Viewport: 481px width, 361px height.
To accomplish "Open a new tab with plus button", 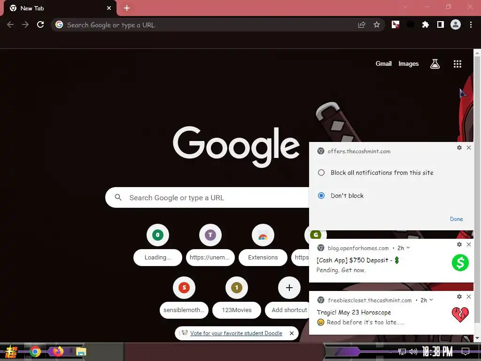I will (x=127, y=8).
